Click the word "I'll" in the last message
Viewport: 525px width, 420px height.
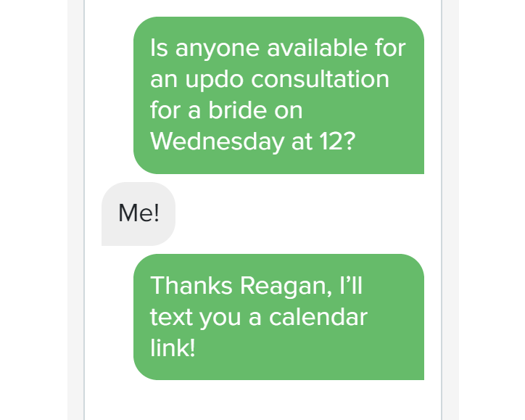(x=350, y=285)
